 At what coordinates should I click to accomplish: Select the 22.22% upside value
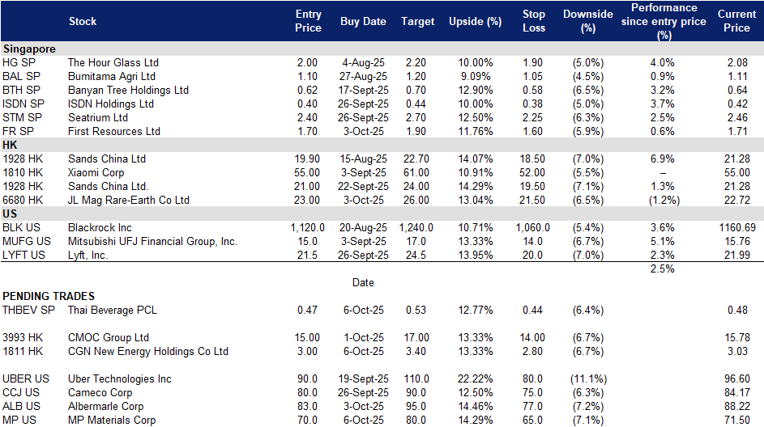pos(475,378)
